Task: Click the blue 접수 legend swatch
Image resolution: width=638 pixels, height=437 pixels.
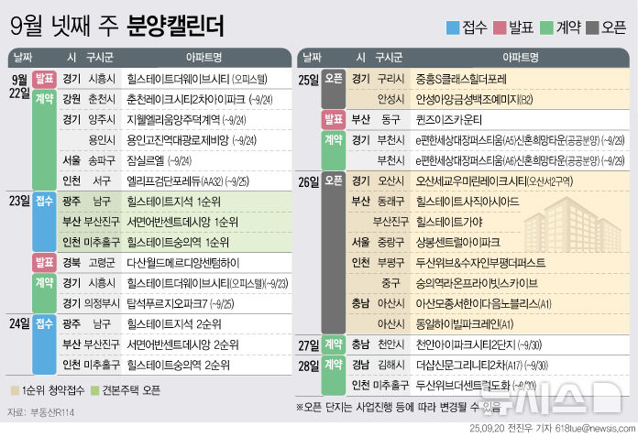Action: pos(452,27)
